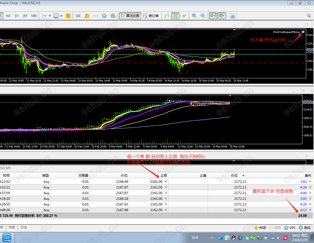Expand the line chart type dropdown arrow
314x243 pixels.
(x=50, y=16)
